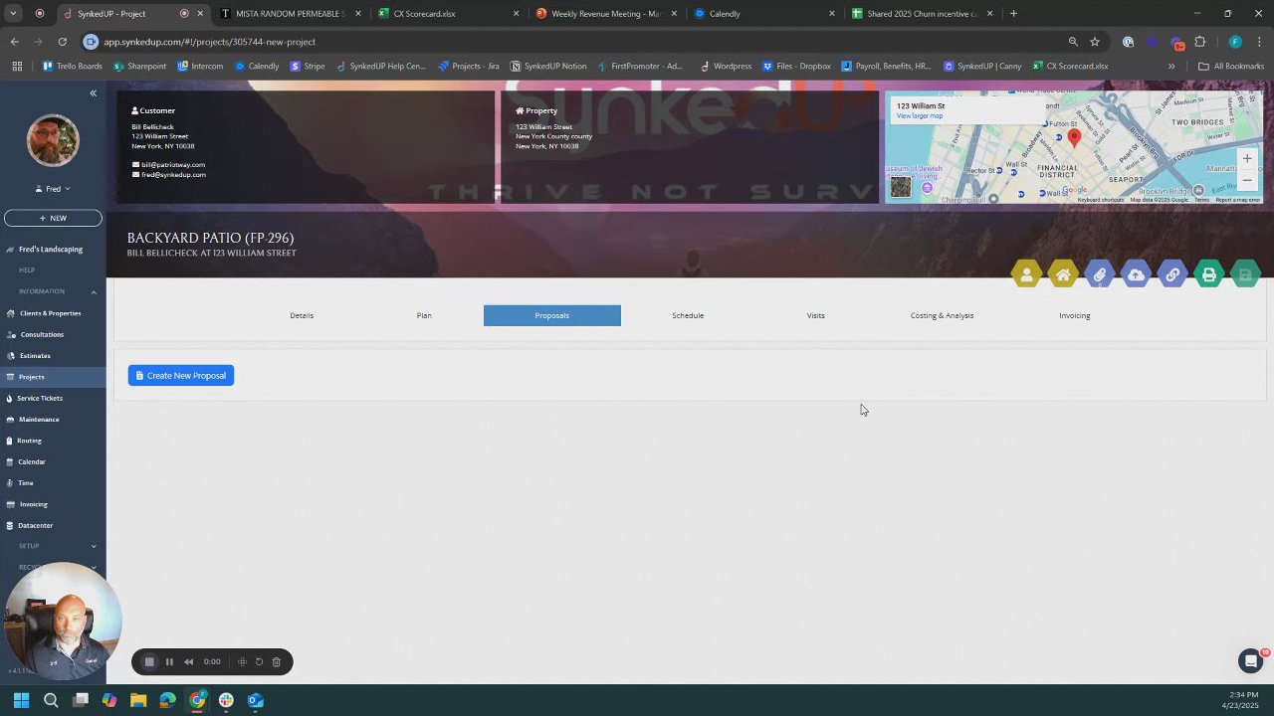Click the NEW button in sidebar
The height and width of the screenshot is (716, 1274).
point(53,218)
